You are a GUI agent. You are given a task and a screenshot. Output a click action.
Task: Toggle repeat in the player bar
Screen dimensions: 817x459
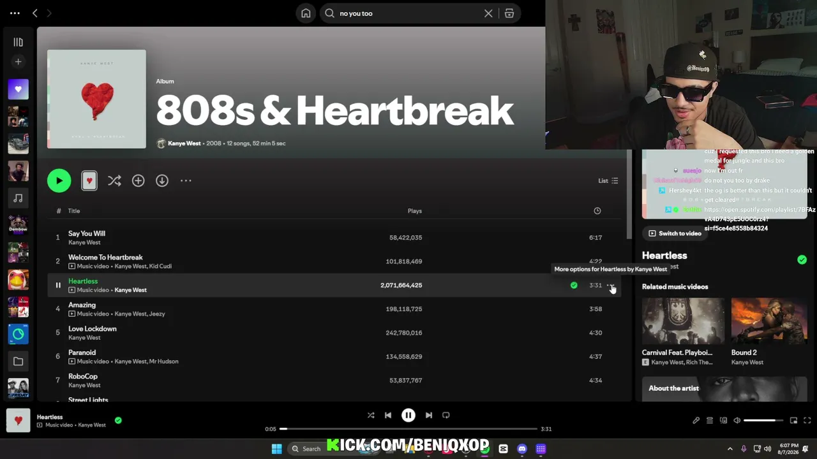pos(446,415)
